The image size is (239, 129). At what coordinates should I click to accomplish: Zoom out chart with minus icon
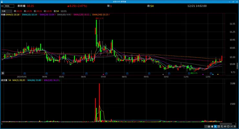coord(232,126)
